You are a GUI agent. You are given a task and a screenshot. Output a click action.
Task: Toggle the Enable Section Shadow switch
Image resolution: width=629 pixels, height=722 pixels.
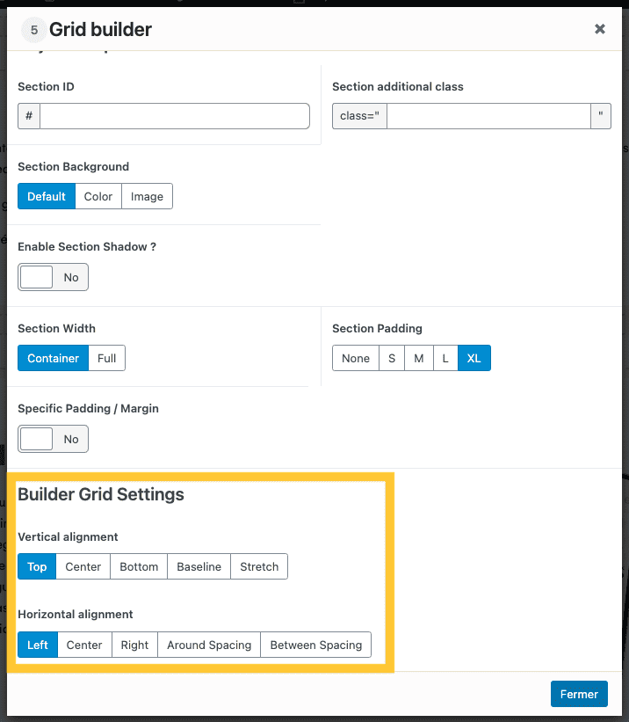coord(53,277)
